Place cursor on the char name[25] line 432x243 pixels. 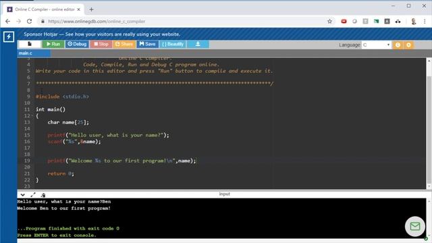click(x=68, y=122)
